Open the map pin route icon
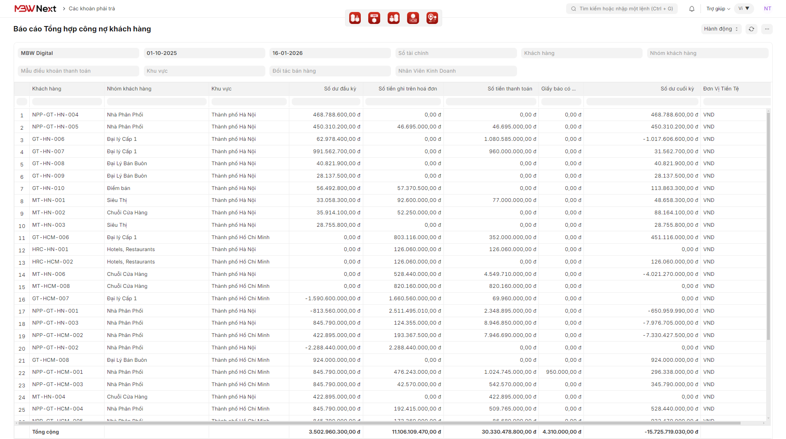Screen dimensions: 786x439 click(x=432, y=18)
